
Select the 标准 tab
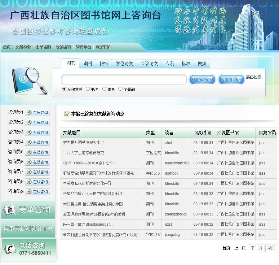click(x=186, y=64)
